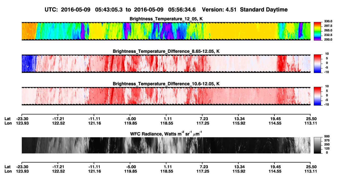Click the 10.6-12.05 temperature difference image strip
The width and height of the screenshot is (345, 177).
click(x=166, y=96)
